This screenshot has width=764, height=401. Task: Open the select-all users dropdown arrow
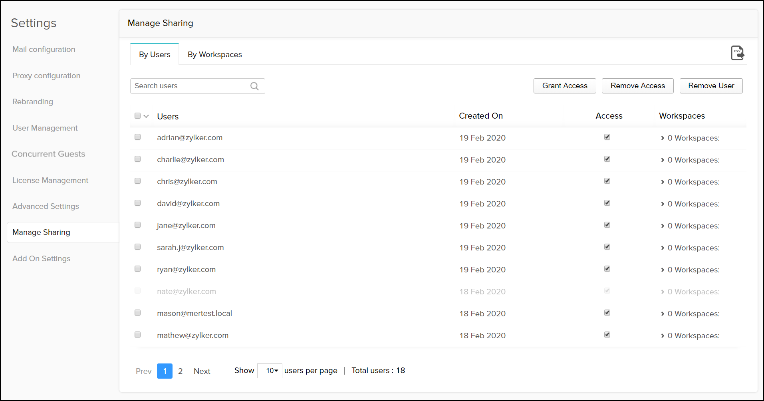click(146, 116)
